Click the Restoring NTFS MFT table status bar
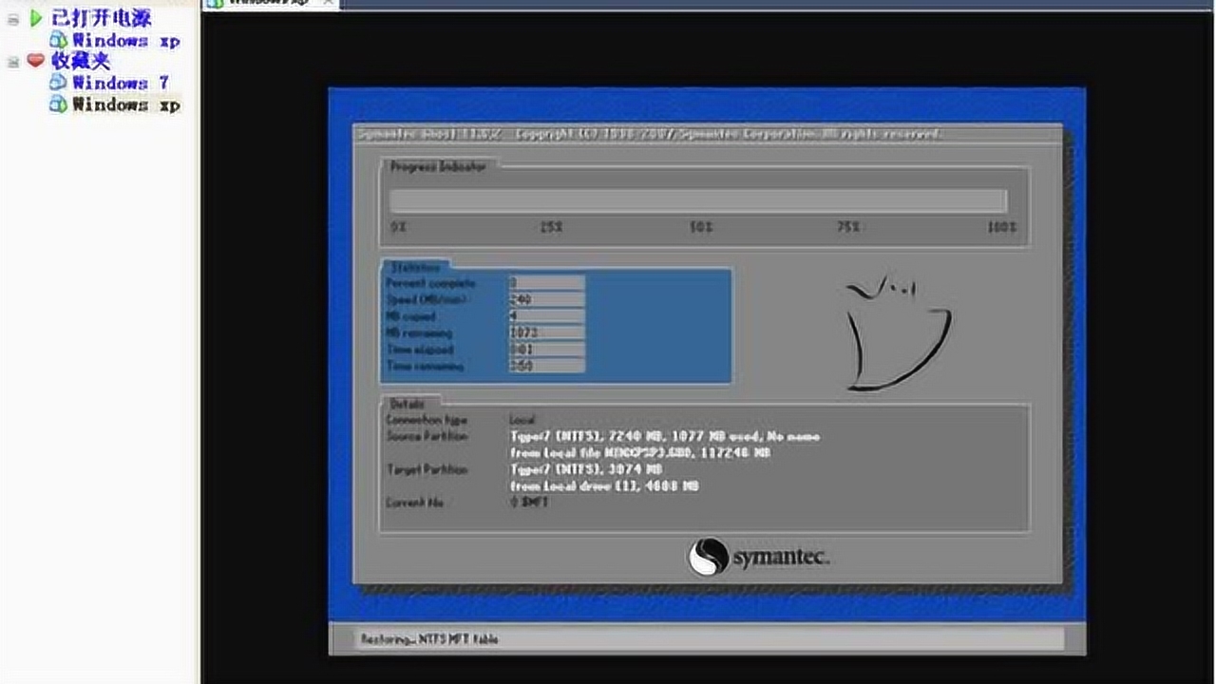The height and width of the screenshot is (684, 1216). tap(707, 639)
